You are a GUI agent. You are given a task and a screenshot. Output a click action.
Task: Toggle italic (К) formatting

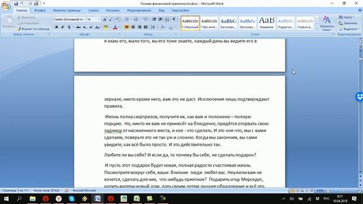click(x=62, y=27)
